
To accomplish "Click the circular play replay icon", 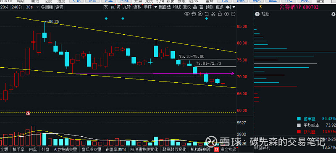I will (x=200, y=14).
